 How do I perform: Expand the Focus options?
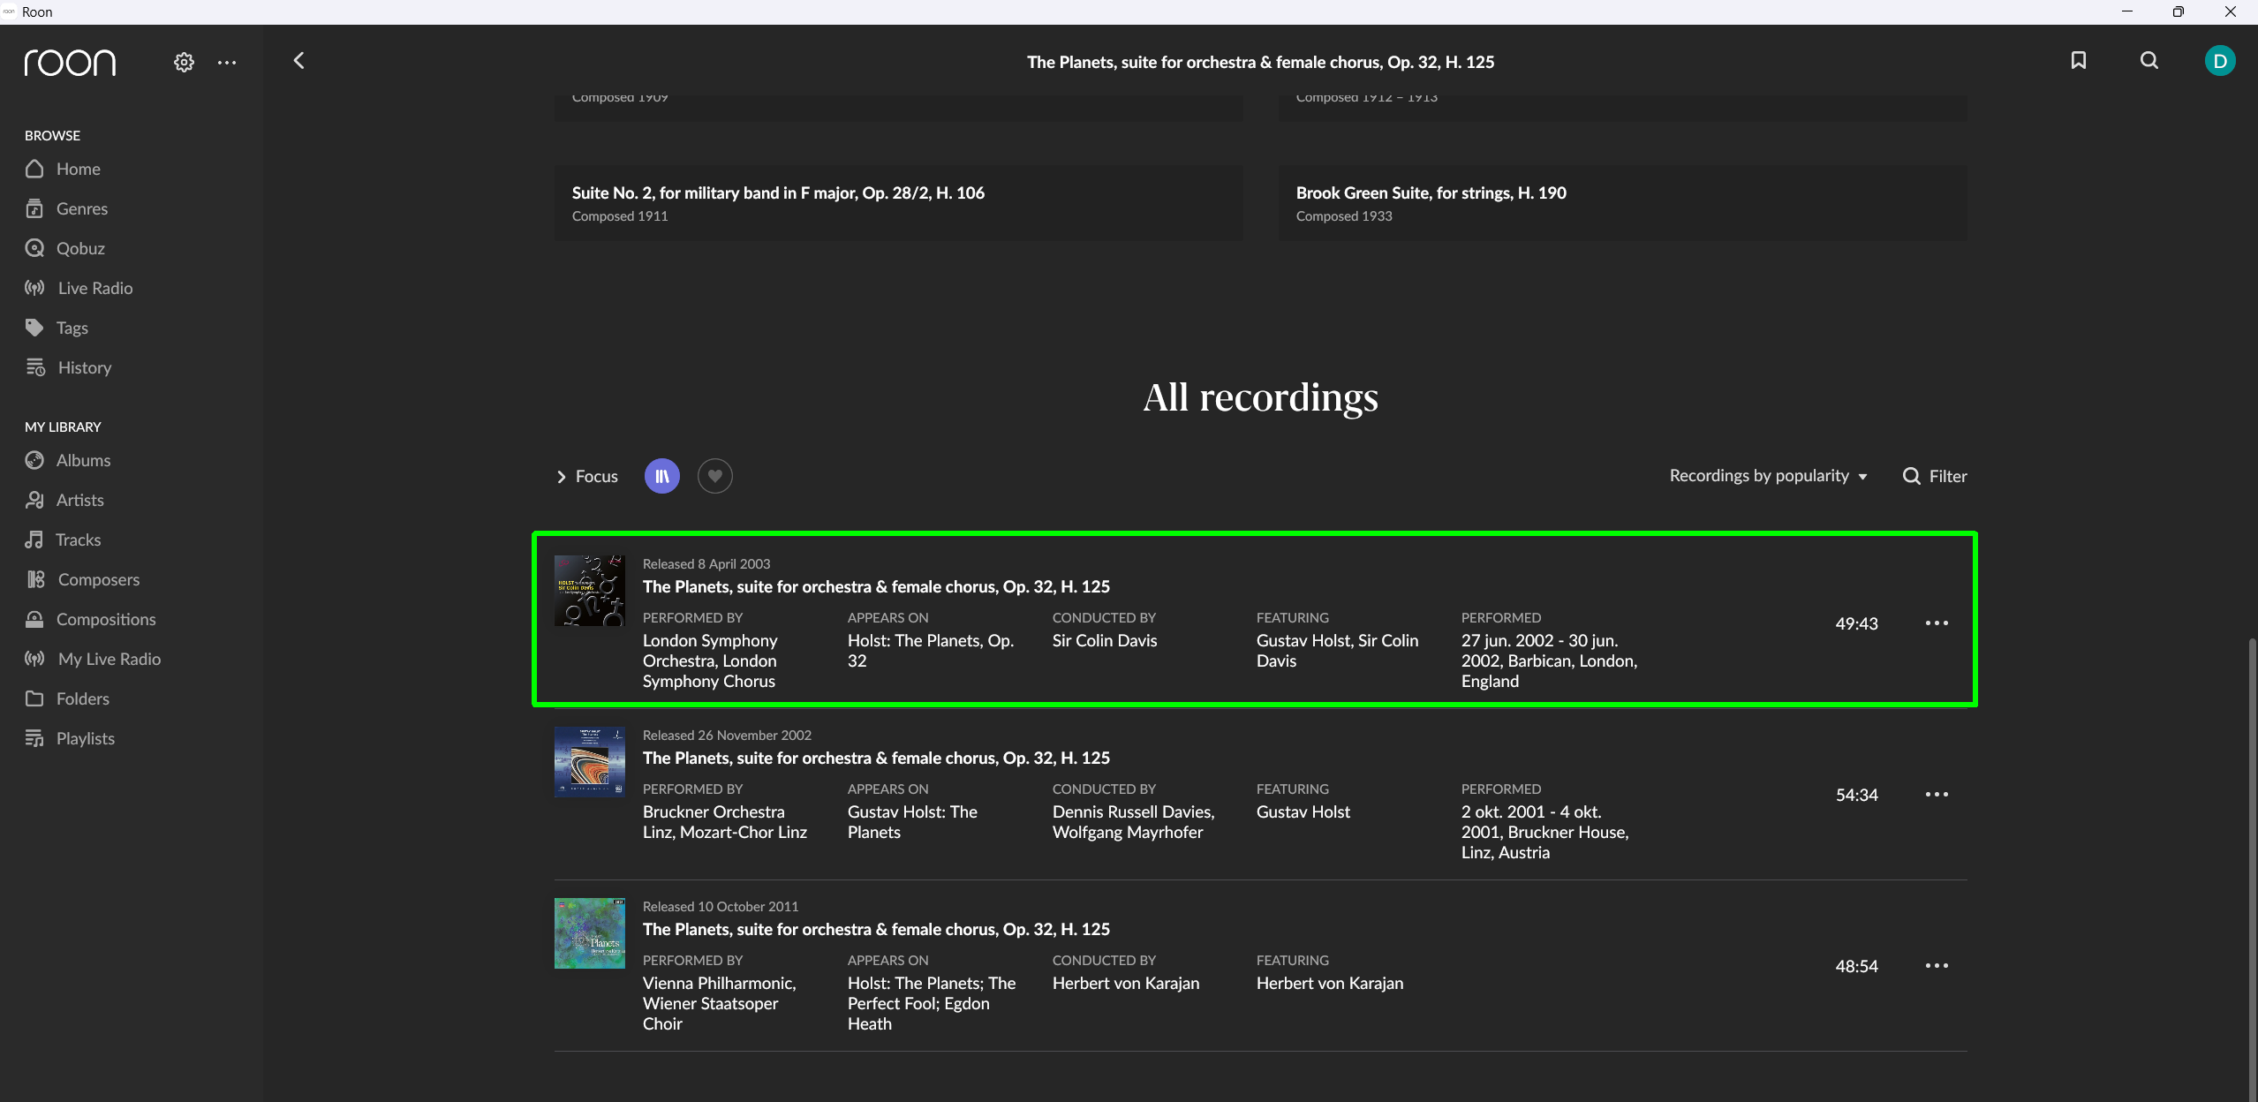(x=587, y=476)
